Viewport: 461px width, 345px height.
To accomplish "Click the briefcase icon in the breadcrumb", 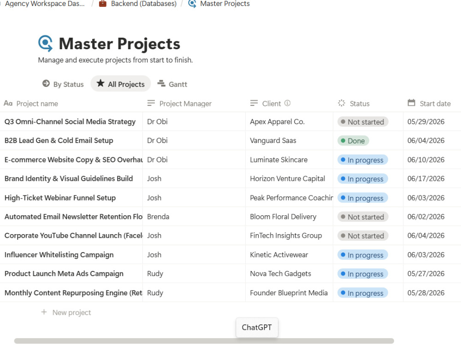I will point(103,4).
